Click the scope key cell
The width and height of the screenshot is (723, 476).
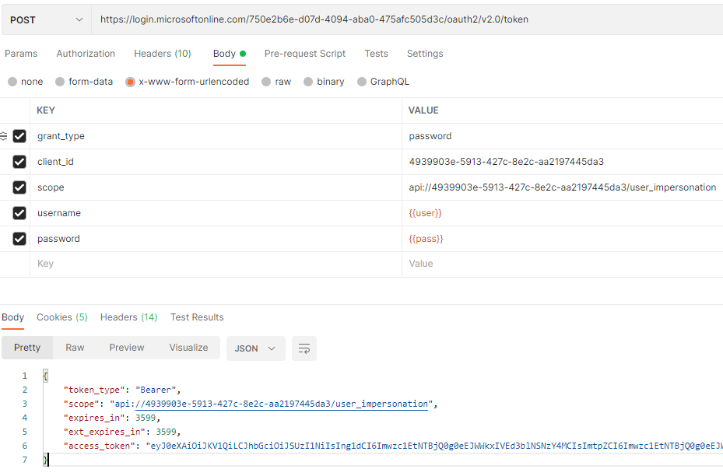216,187
